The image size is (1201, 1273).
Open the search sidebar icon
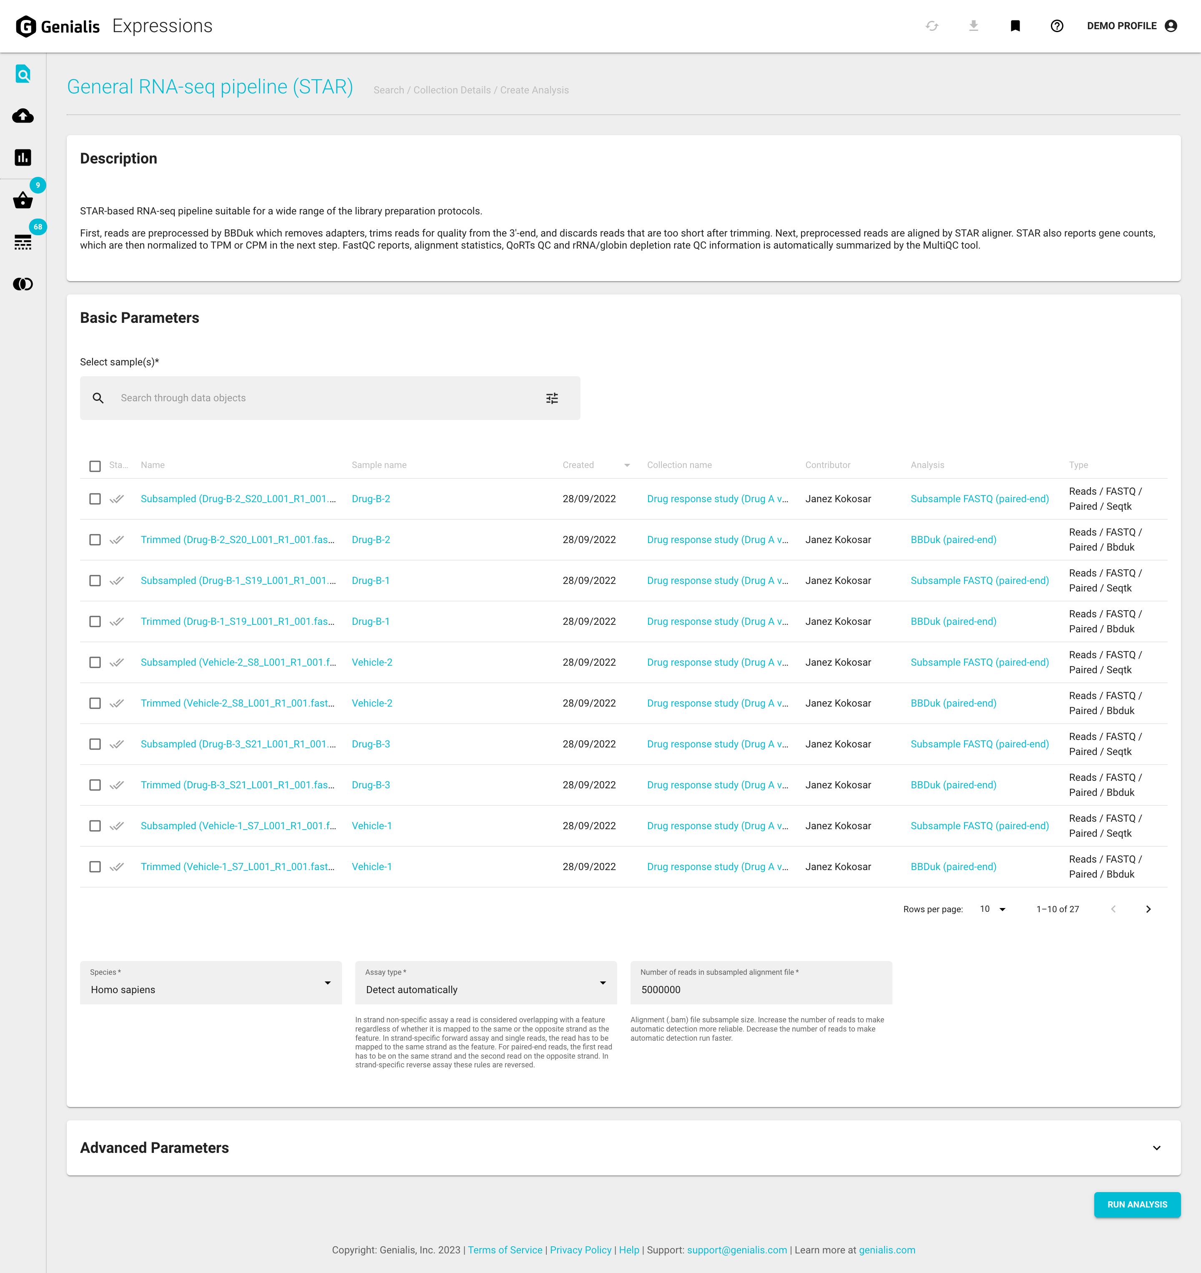point(23,74)
